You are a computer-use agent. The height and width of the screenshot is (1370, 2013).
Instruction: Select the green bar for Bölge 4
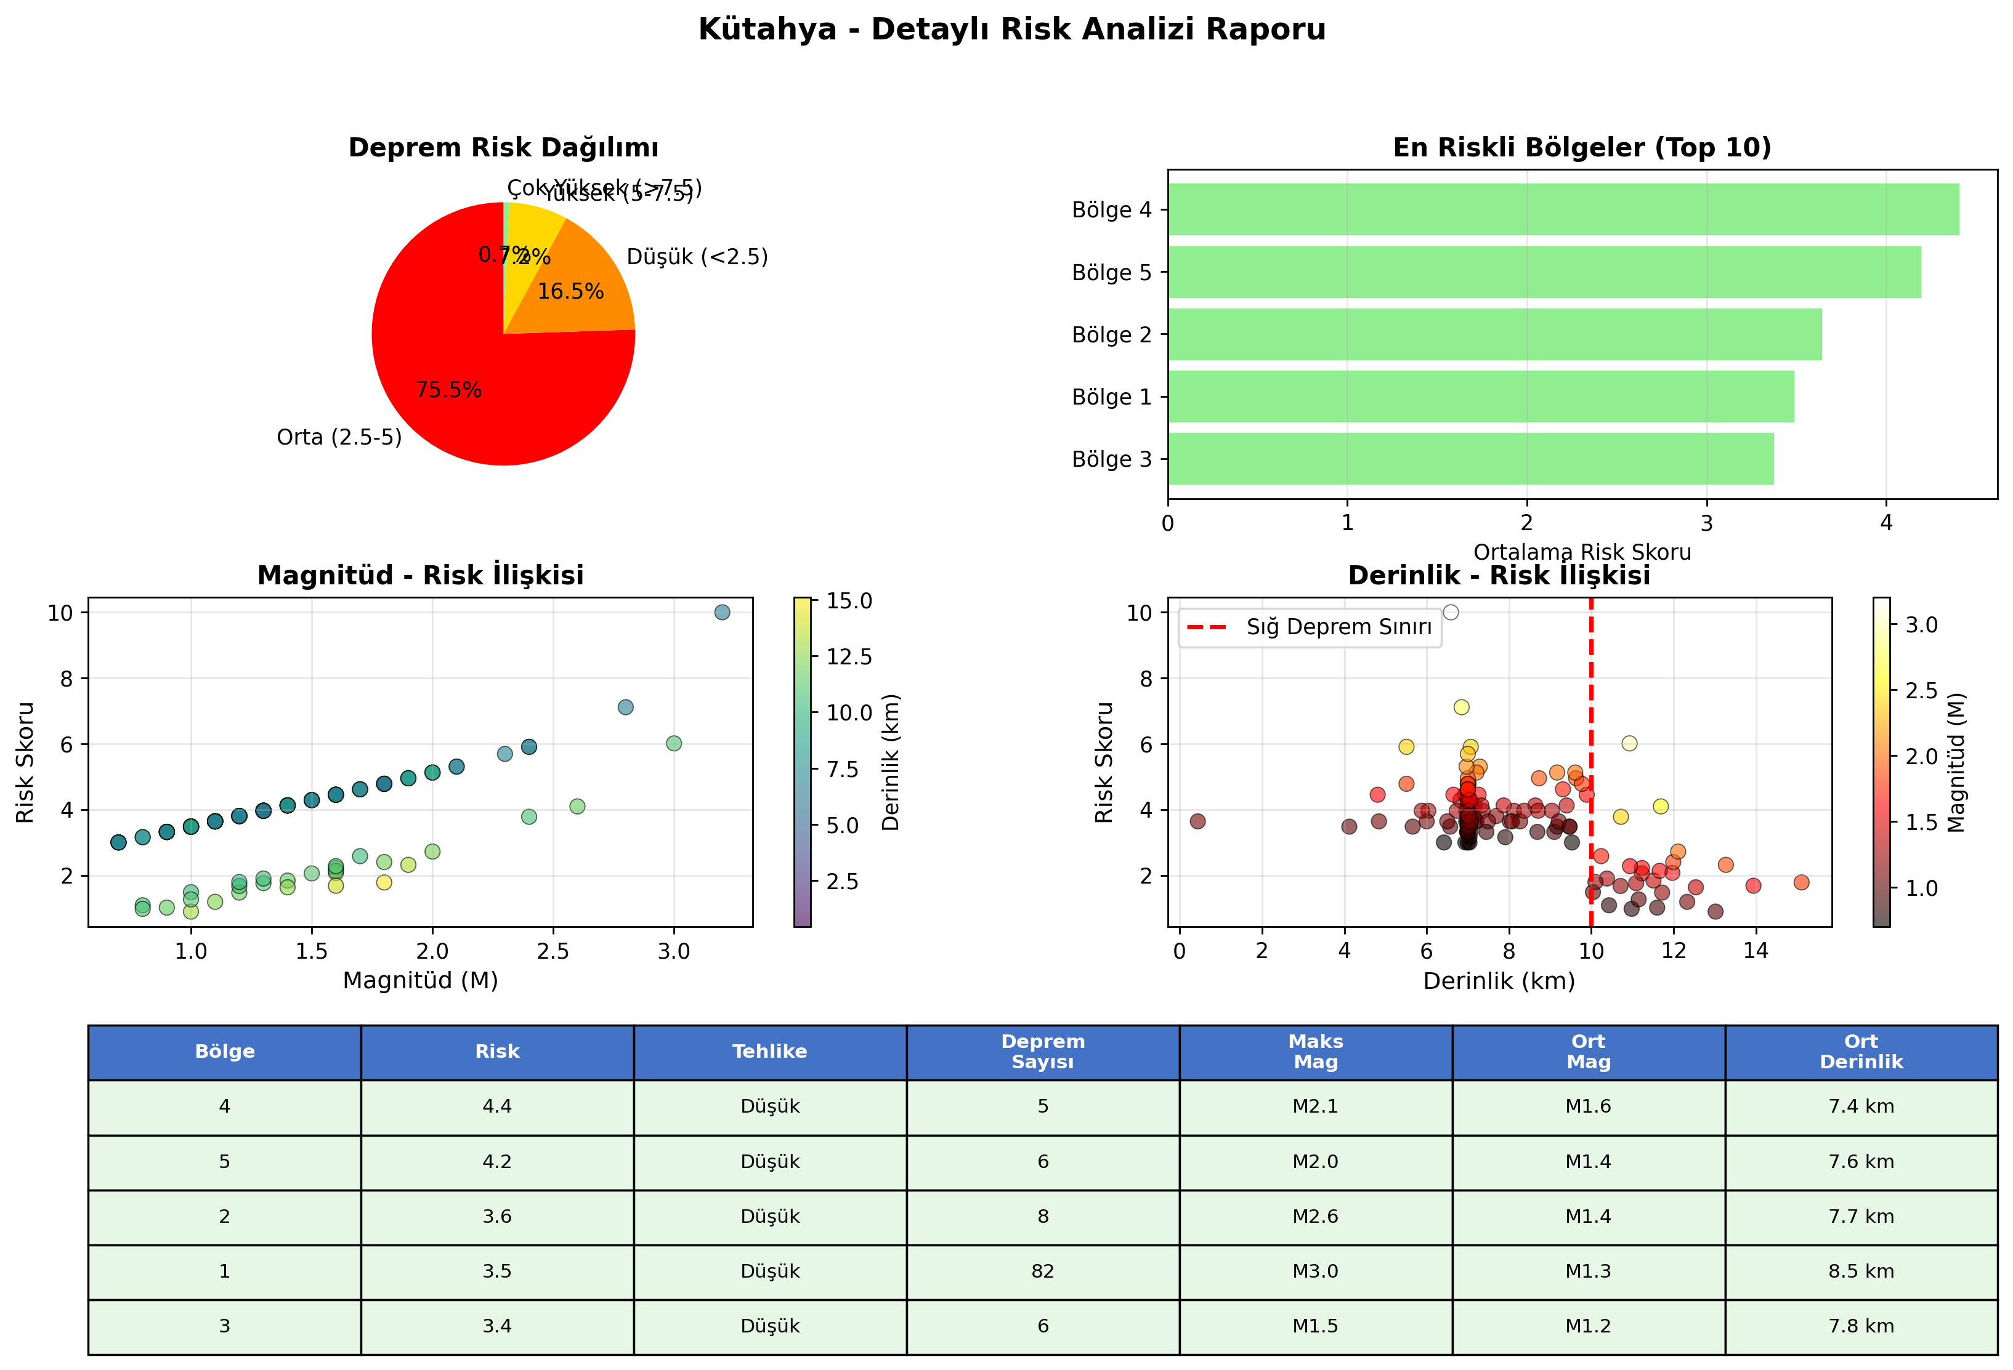pyautogui.click(x=1563, y=209)
